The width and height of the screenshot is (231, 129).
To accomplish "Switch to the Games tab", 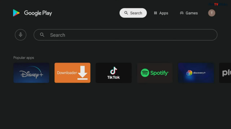I will [x=189, y=13].
